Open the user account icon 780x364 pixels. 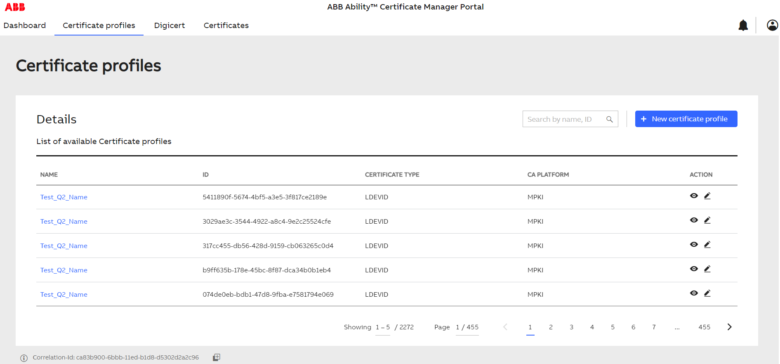(x=772, y=25)
